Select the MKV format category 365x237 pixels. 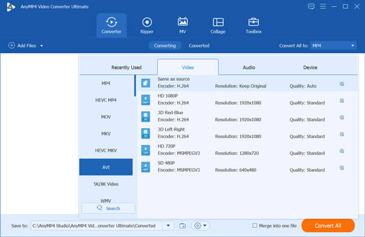point(106,134)
